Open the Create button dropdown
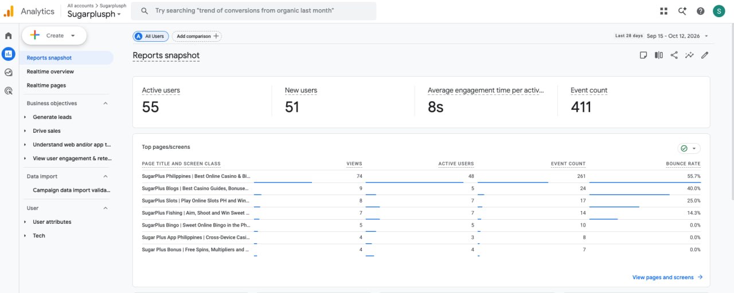734x293 pixels. (73, 35)
